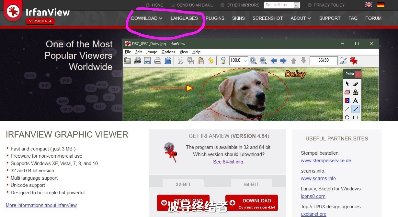Visit icons8.com partner link
The height and width of the screenshot is (217, 398).
point(313,196)
